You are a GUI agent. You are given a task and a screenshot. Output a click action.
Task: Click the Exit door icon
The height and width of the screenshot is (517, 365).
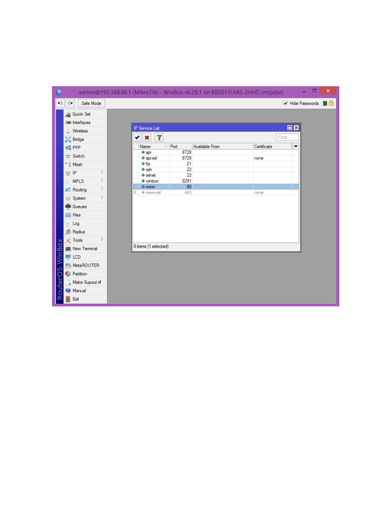pos(68,299)
